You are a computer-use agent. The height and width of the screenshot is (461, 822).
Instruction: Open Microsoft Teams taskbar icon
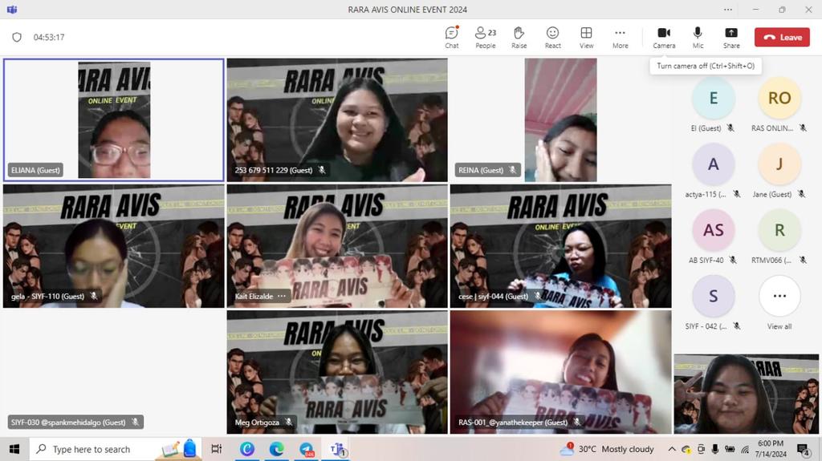click(337, 449)
